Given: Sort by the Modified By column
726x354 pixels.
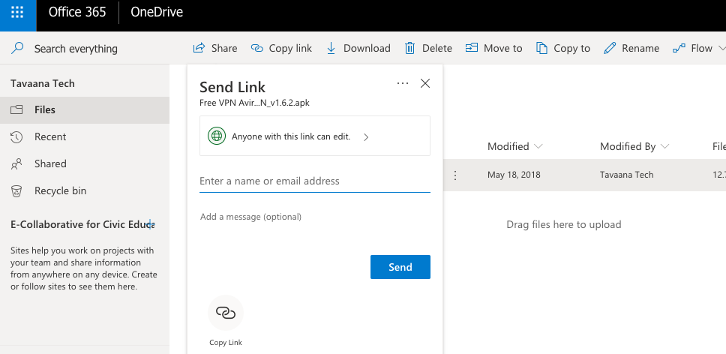Looking at the screenshot, I should tap(634, 147).
